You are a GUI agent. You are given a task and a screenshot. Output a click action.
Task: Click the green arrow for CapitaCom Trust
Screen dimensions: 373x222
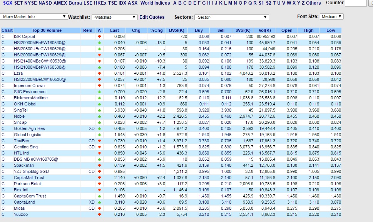99,196
